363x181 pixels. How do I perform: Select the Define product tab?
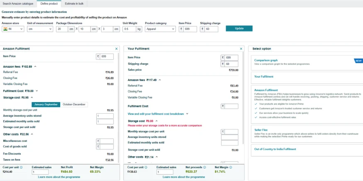(x=49, y=4)
